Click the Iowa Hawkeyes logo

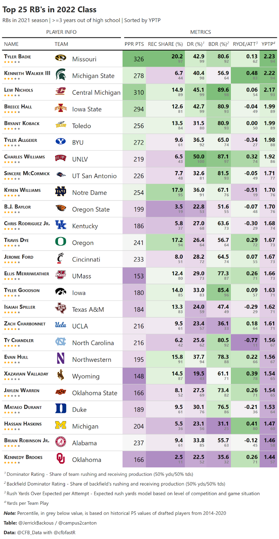(x=61, y=291)
